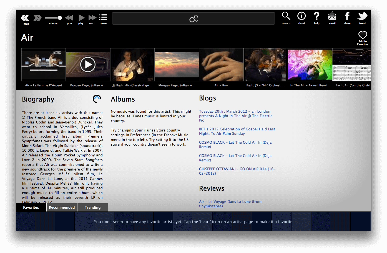Click the Blogs heading
The image size is (387, 253).
207,98
